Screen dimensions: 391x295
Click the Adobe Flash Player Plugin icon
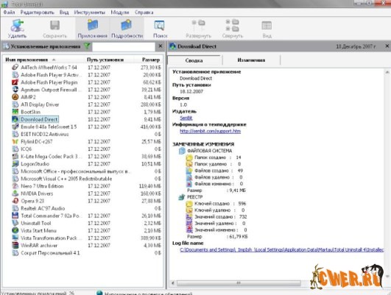tap(15, 82)
